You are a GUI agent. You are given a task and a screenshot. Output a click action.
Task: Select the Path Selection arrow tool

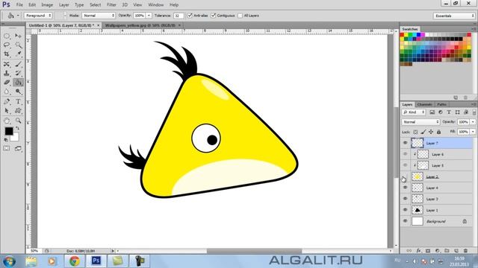(7, 111)
